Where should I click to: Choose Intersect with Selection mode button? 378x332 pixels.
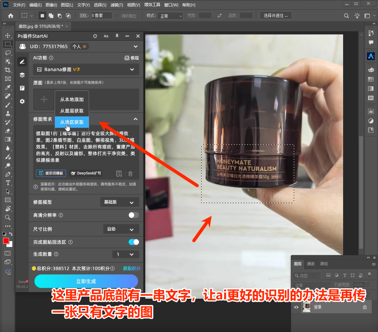point(68,16)
